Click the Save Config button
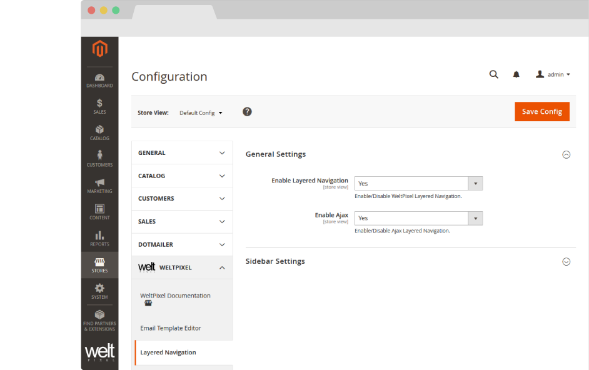 (x=541, y=111)
